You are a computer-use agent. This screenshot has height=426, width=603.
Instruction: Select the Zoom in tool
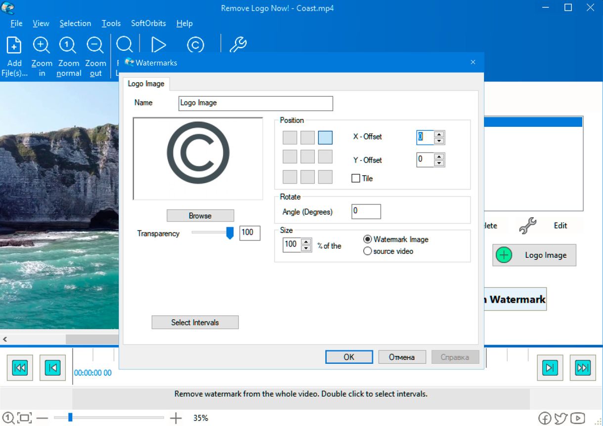pos(42,44)
